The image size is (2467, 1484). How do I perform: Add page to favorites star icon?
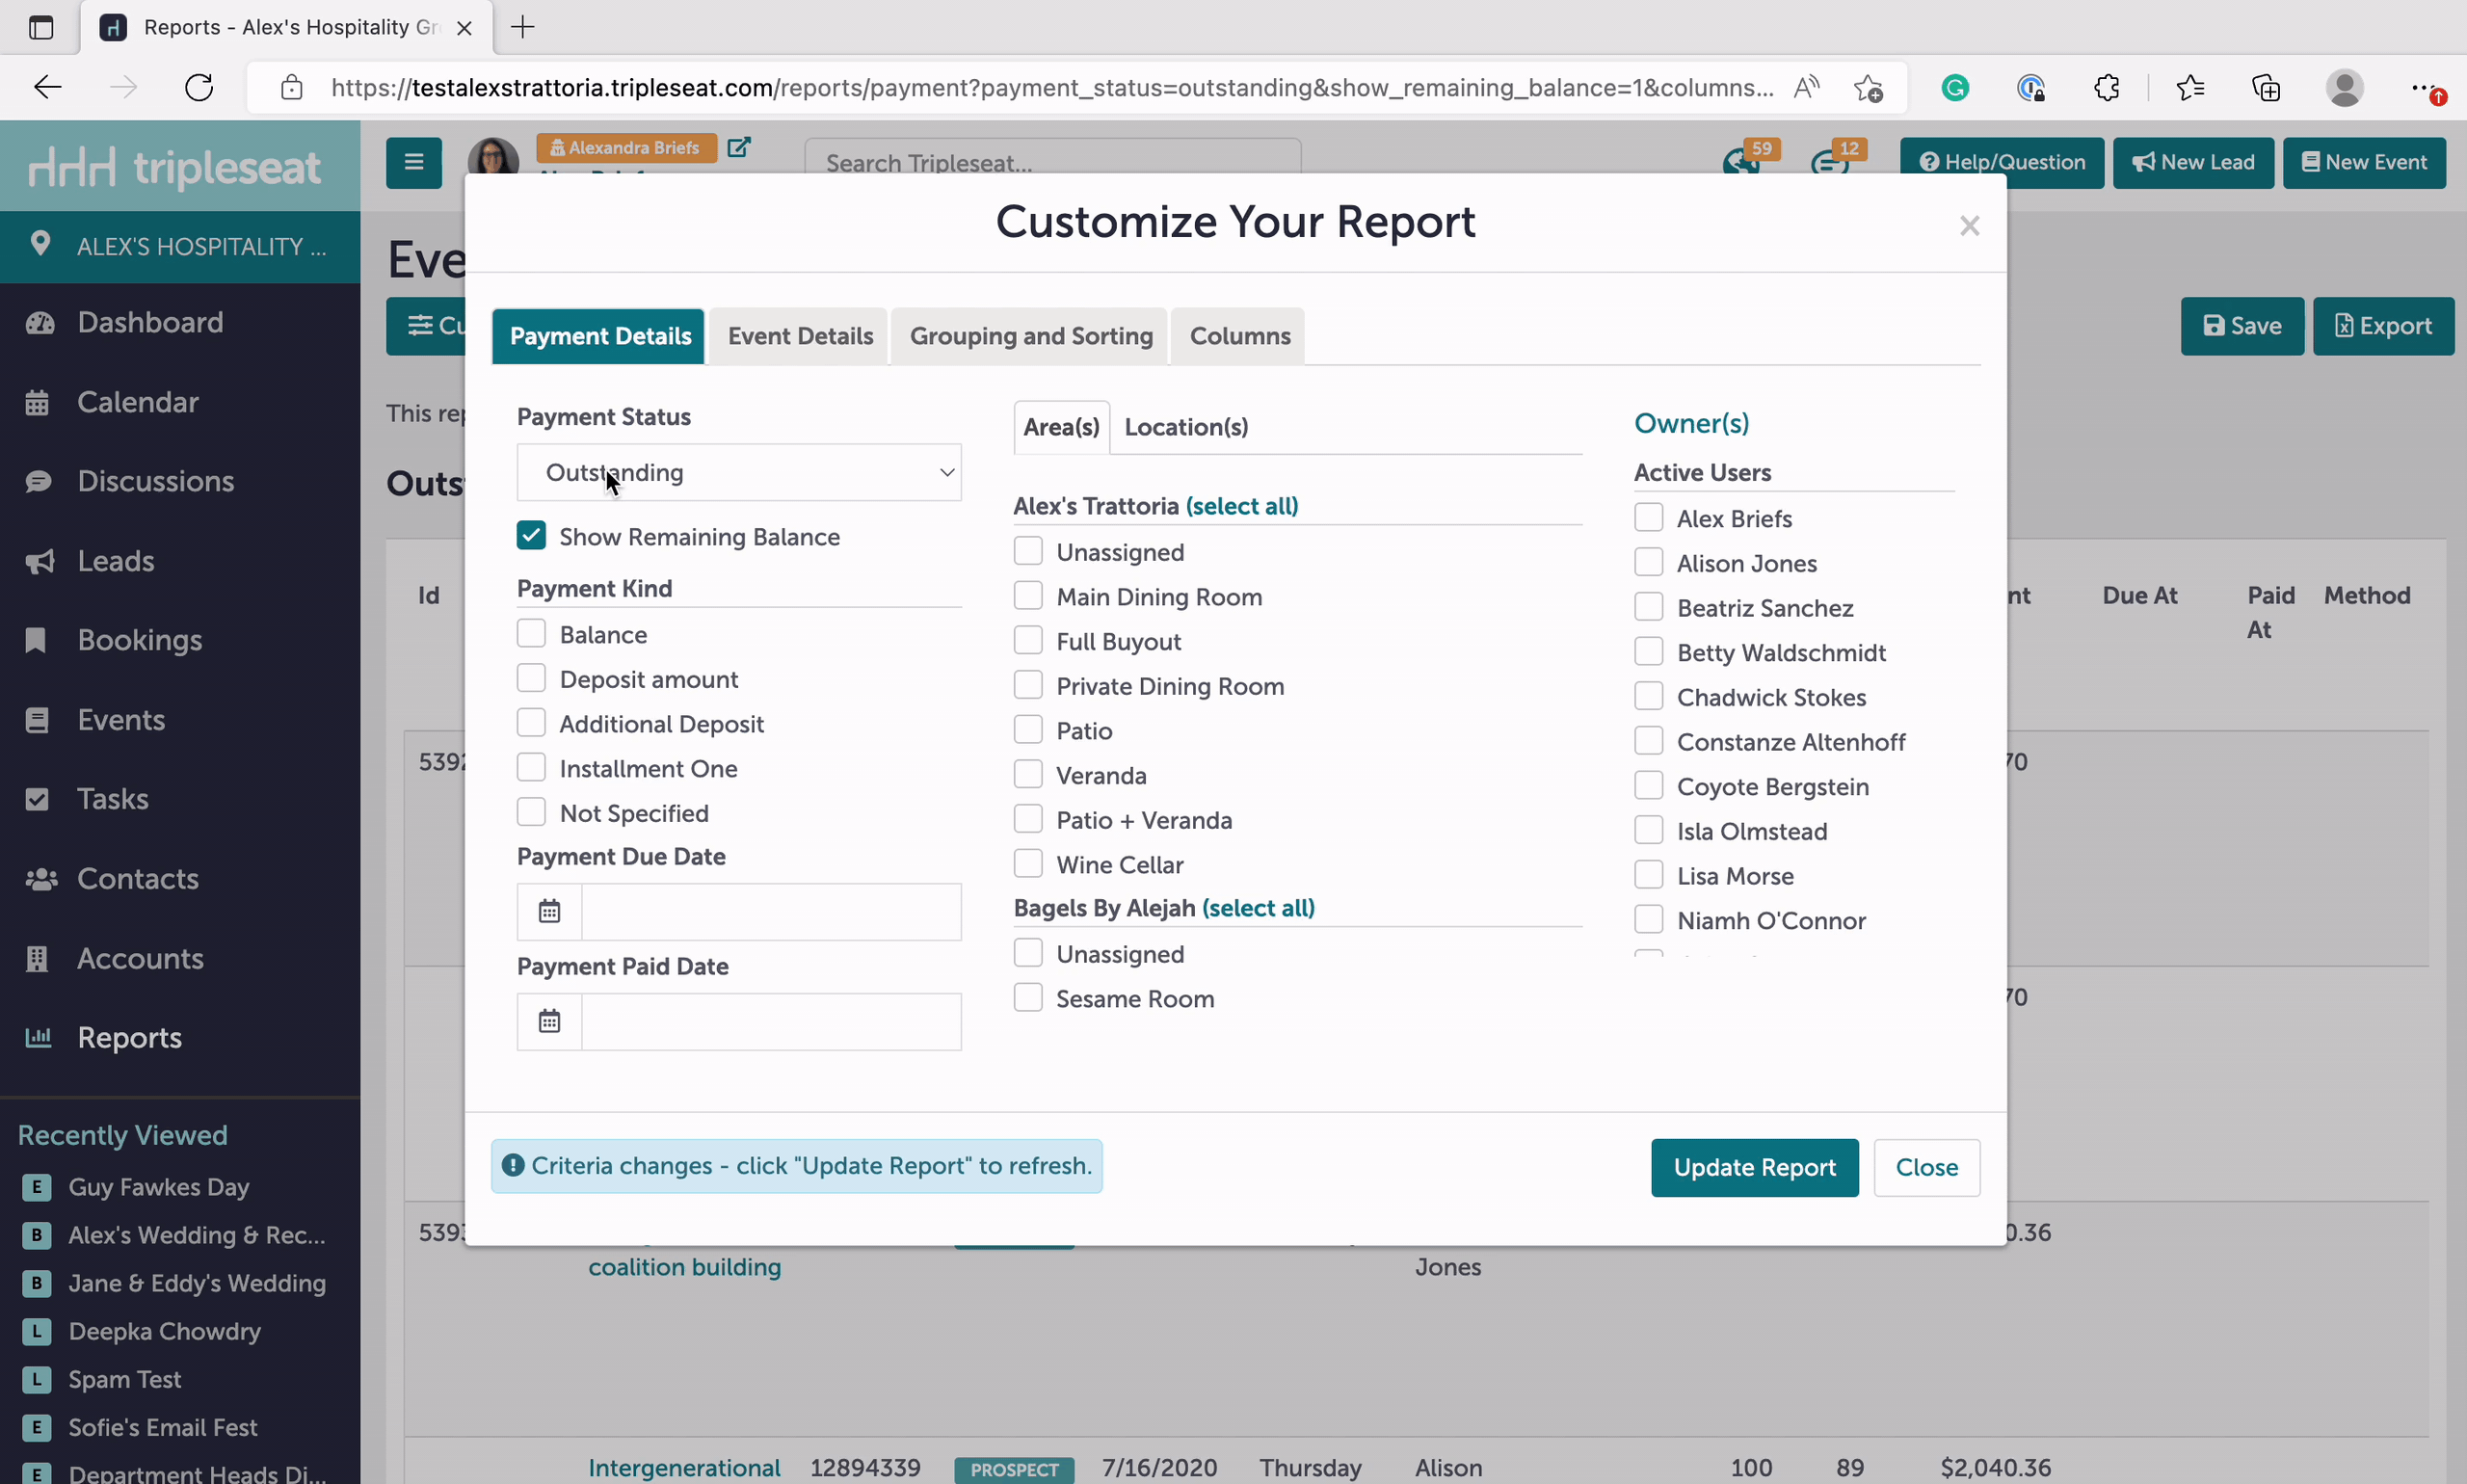(x=1867, y=88)
